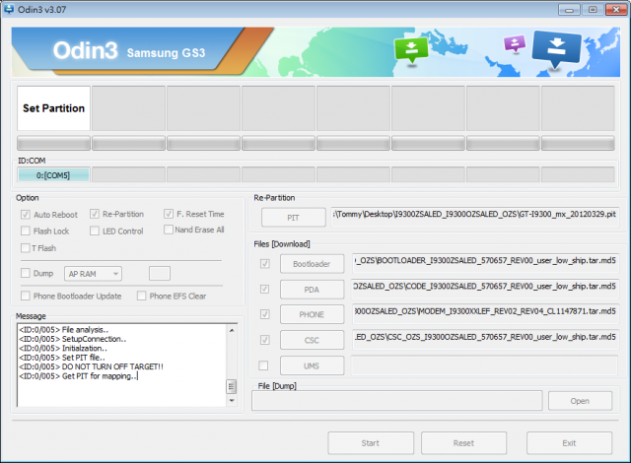Click the PDA CODE file path field
631x463 pixels.
tap(485, 289)
